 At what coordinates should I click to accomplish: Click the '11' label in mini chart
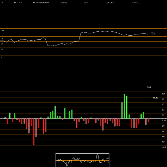click(x=108, y=162)
